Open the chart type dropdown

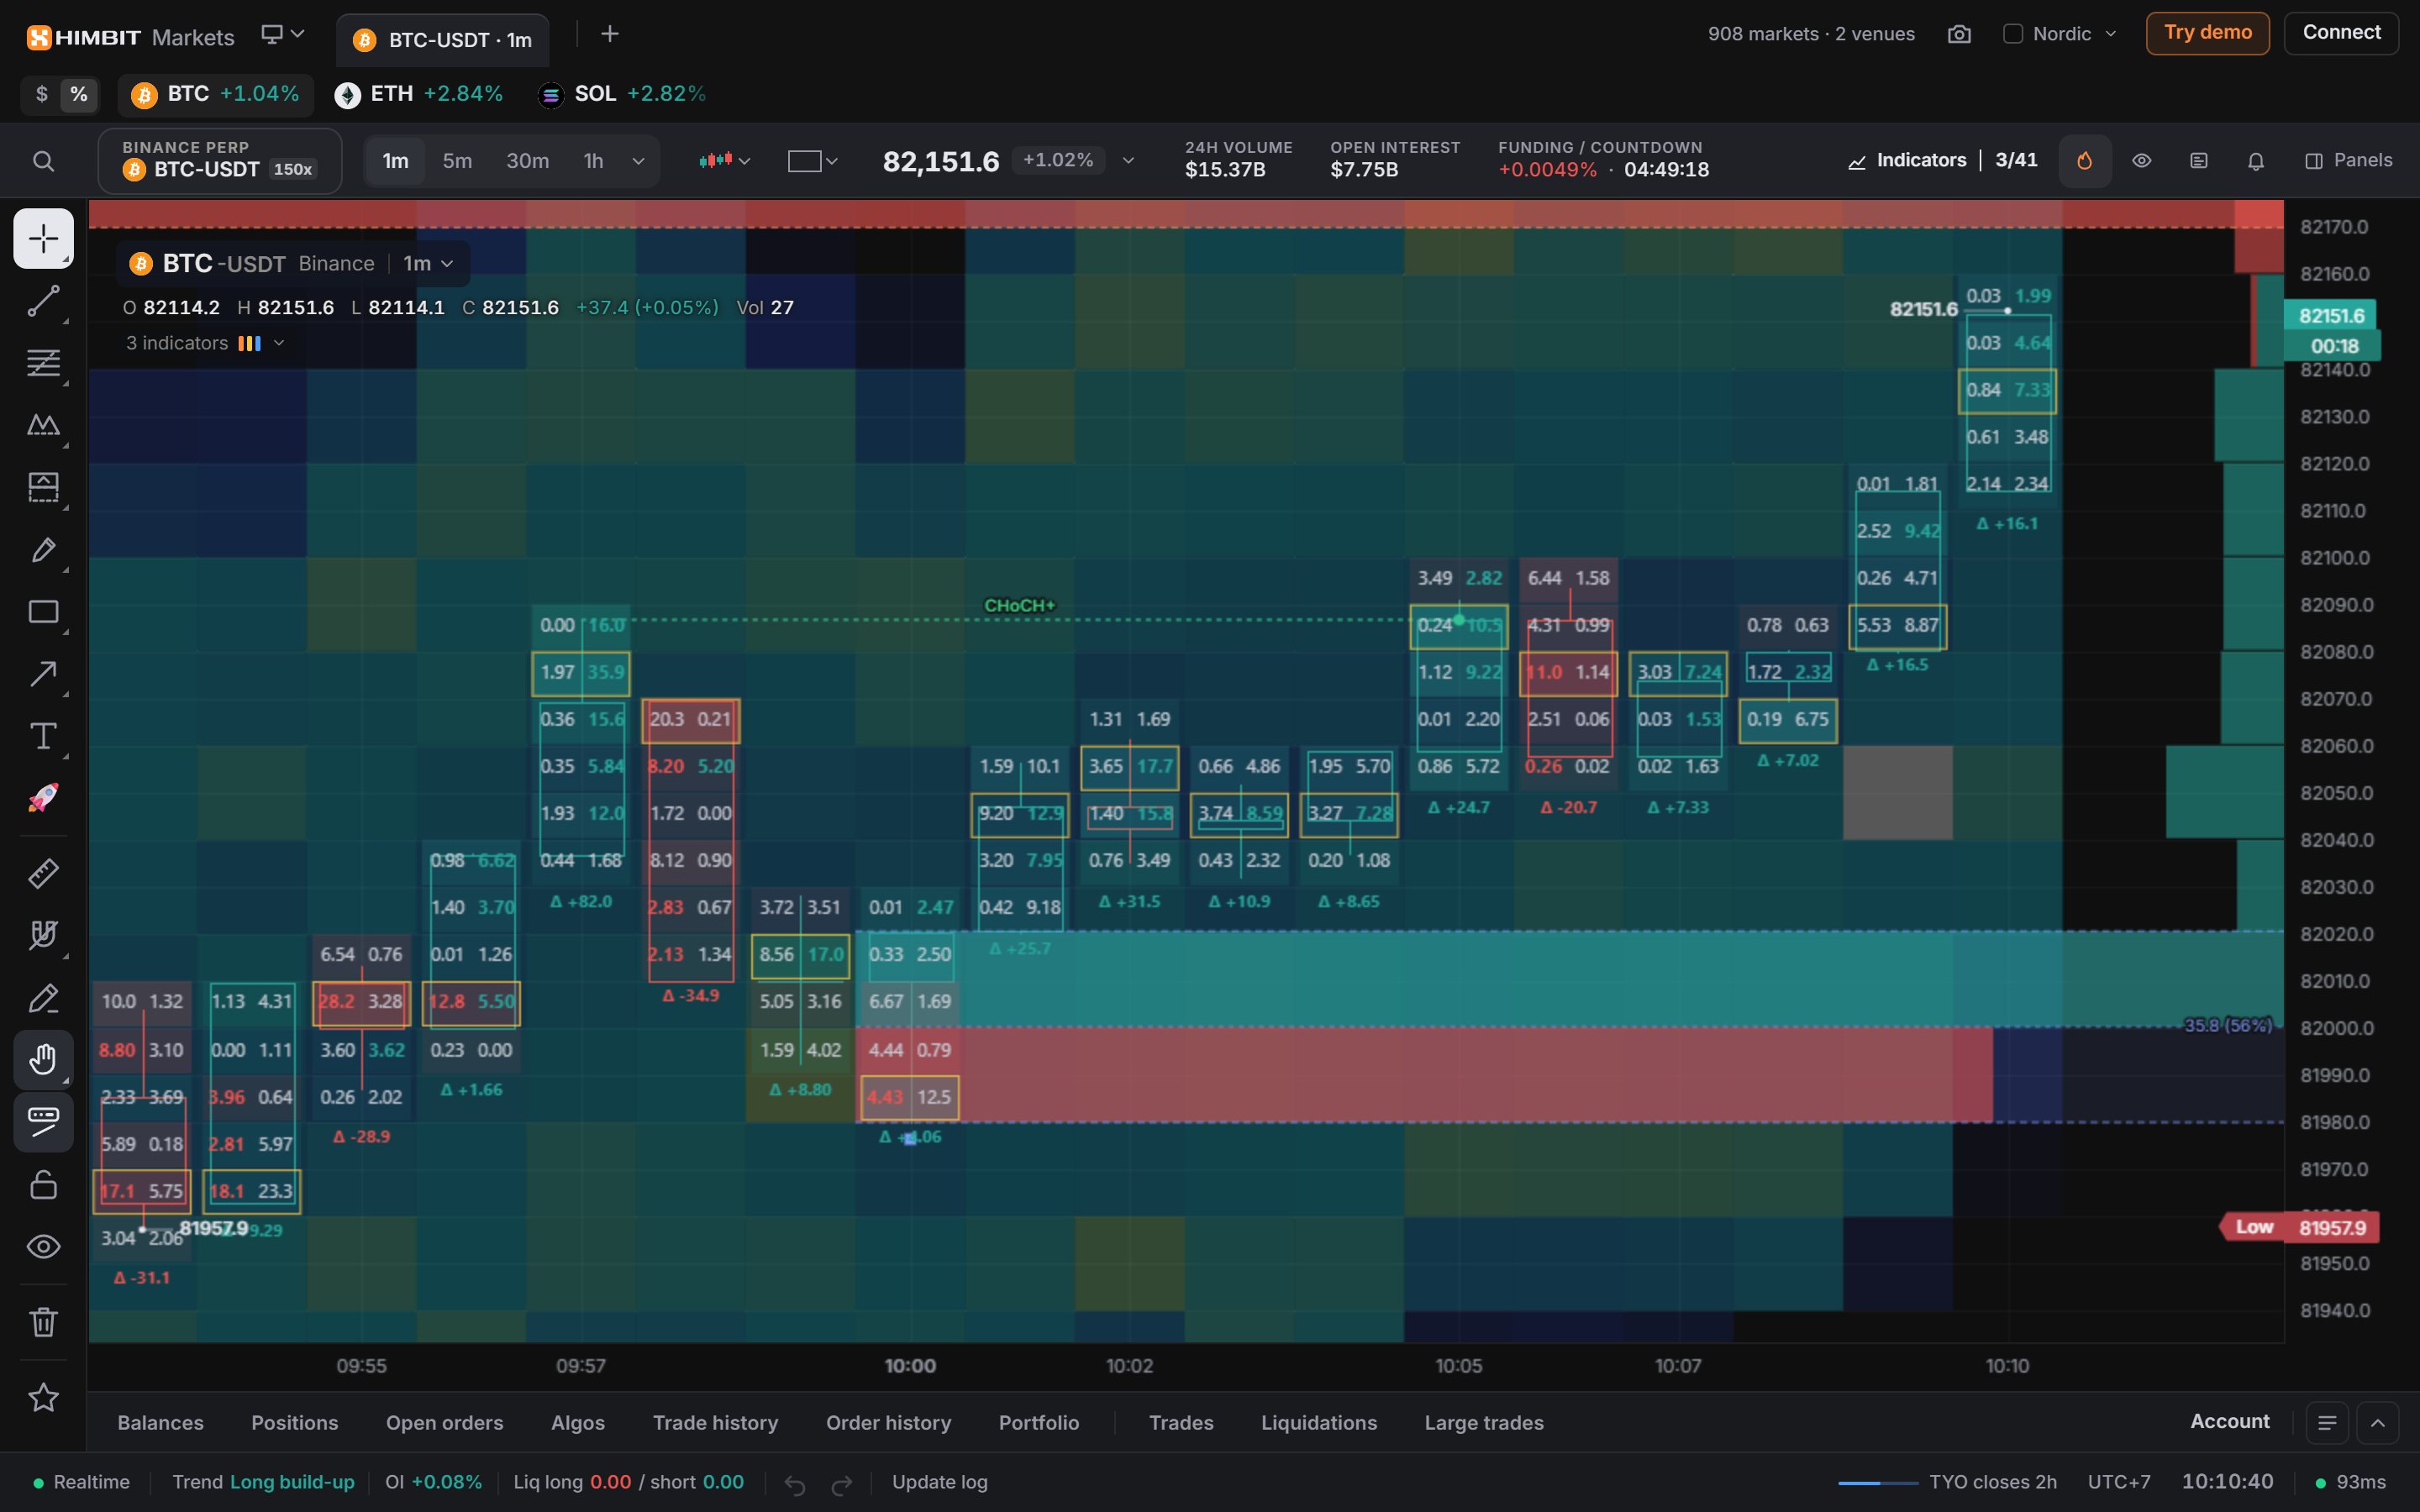pos(725,161)
